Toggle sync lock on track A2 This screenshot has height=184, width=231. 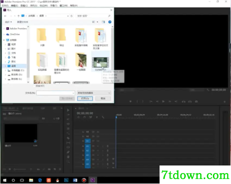[93, 151]
